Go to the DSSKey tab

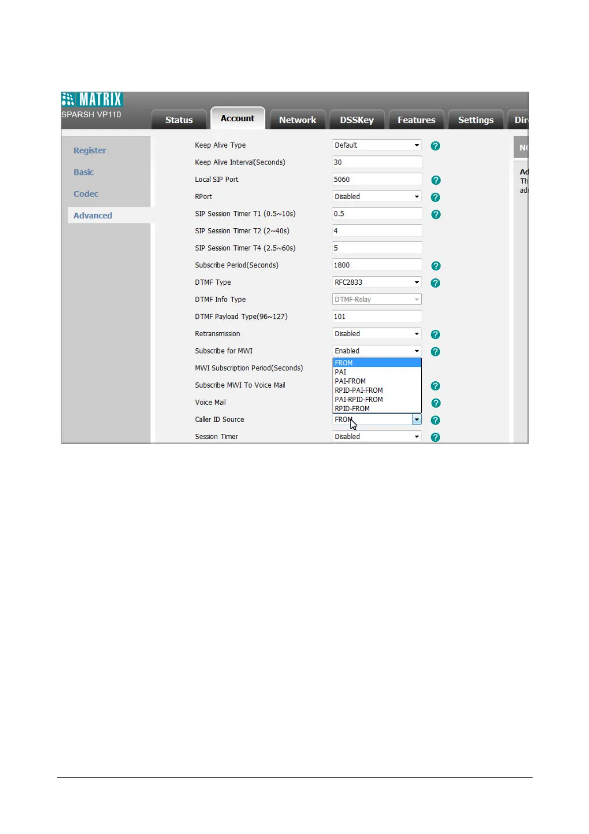[357, 120]
